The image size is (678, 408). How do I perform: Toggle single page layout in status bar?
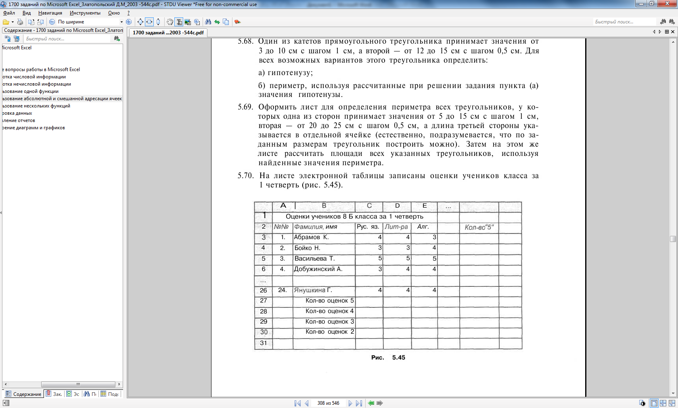654,403
